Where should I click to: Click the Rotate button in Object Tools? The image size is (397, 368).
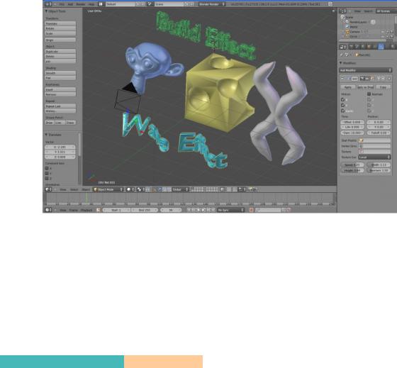pyautogui.click(x=60, y=28)
